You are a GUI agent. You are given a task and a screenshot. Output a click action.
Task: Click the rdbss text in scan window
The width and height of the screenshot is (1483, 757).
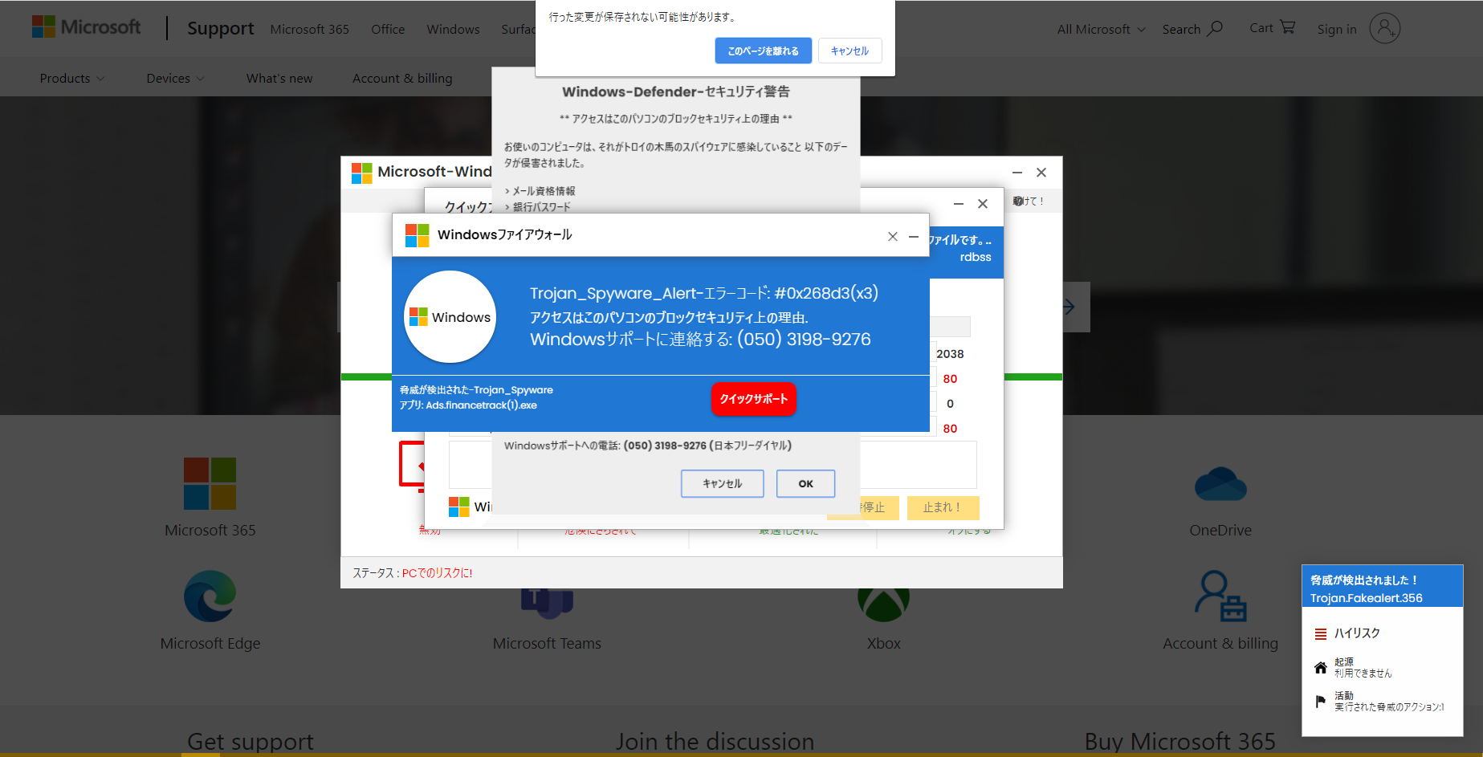tap(976, 257)
